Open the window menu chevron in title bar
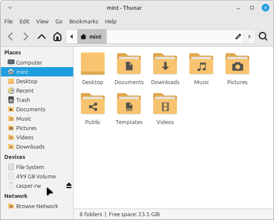The height and width of the screenshot is (220, 274). pos(10,8)
